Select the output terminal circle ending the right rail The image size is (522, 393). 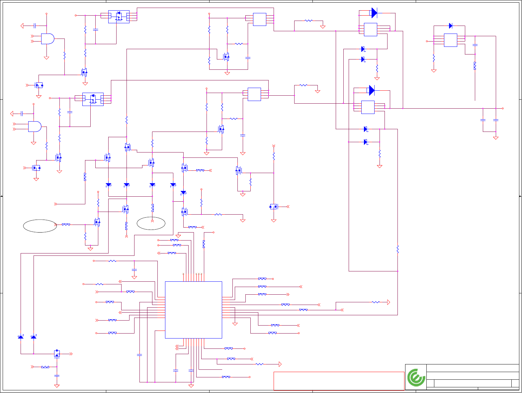pyautogui.click(x=503, y=108)
